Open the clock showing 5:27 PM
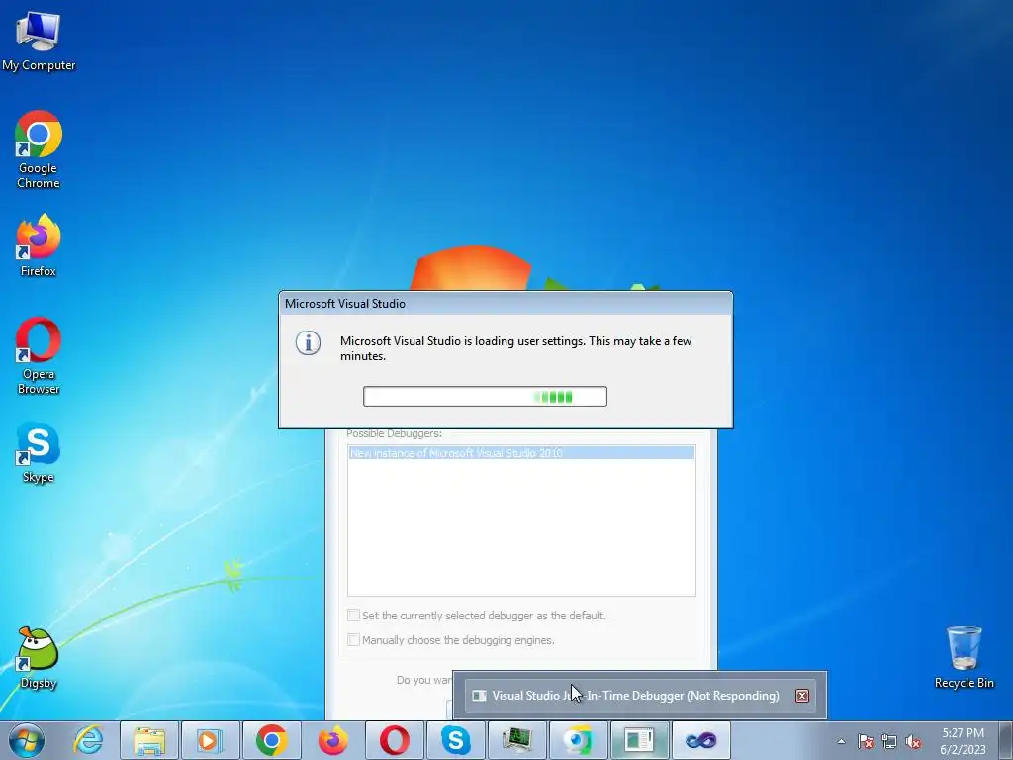Image resolution: width=1013 pixels, height=760 pixels. point(964,741)
